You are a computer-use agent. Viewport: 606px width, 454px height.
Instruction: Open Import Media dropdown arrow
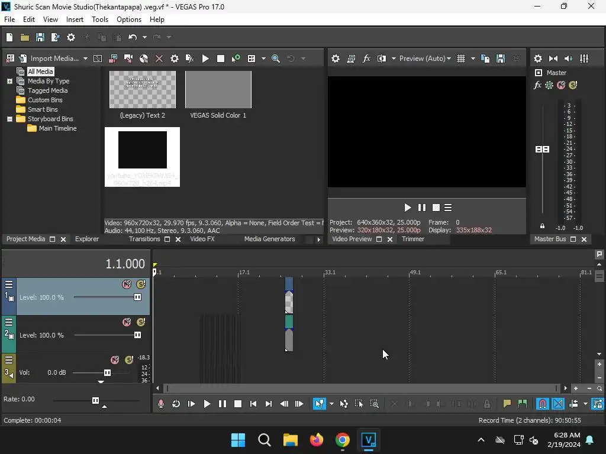pos(85,59)
